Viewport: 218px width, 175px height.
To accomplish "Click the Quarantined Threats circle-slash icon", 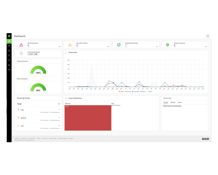I will pyautogui.click(x=119, y=45).
